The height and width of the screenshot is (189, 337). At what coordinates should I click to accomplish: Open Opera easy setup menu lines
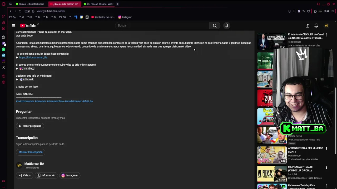point(333,11)
